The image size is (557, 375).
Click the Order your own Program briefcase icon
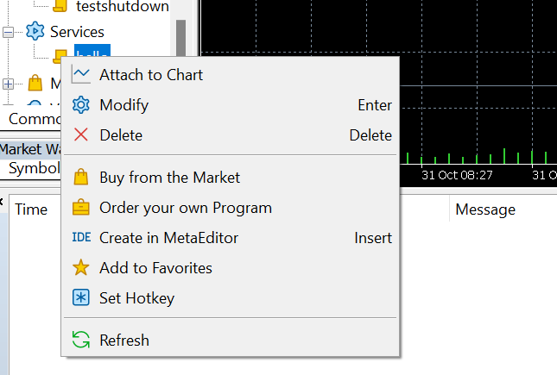81,207
